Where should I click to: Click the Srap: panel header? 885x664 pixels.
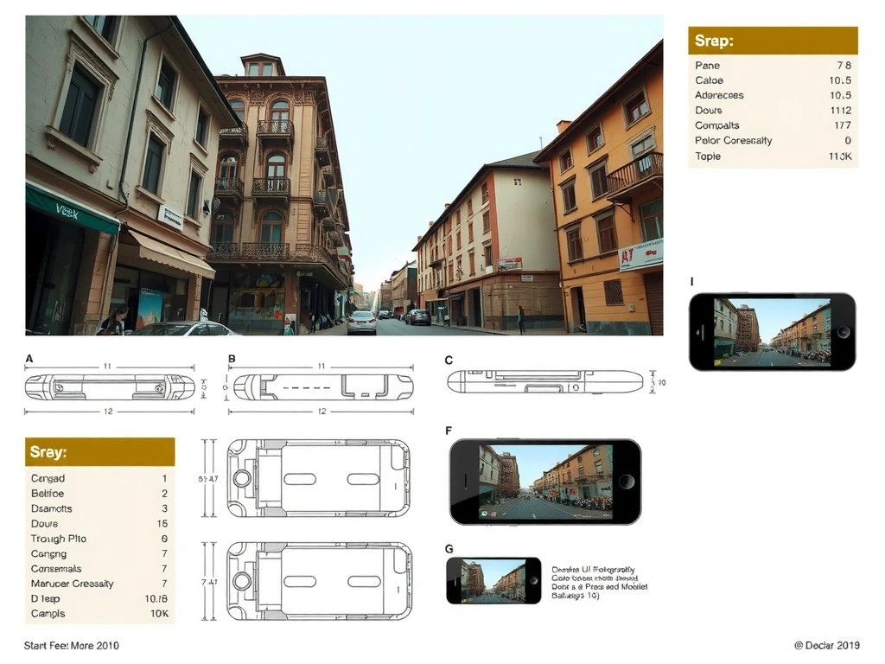(x=773, y=41)
